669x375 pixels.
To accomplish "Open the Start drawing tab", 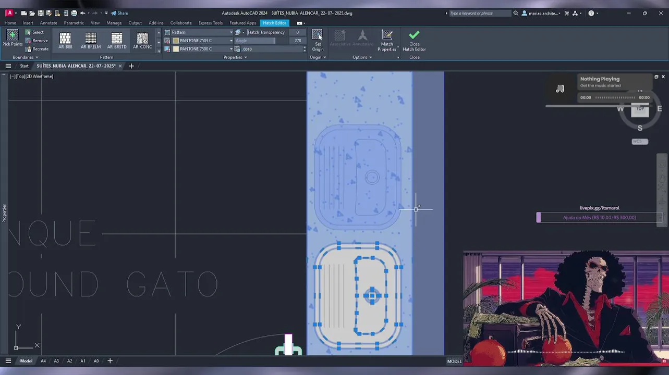I will pyautogui.click(x=24, y=66).
